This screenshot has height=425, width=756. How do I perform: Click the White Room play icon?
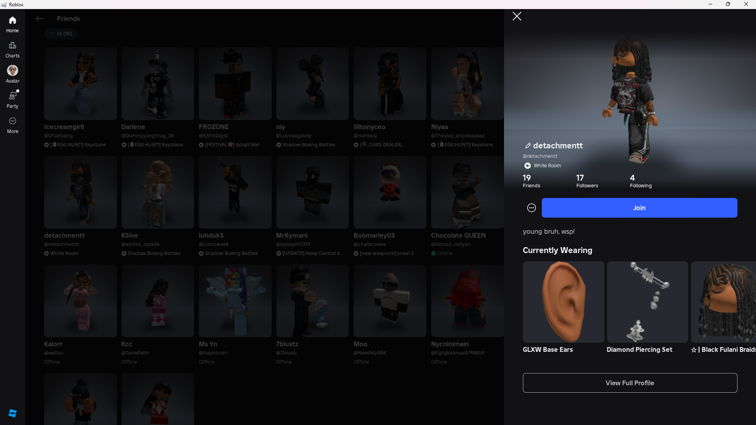tap(527, 166)
